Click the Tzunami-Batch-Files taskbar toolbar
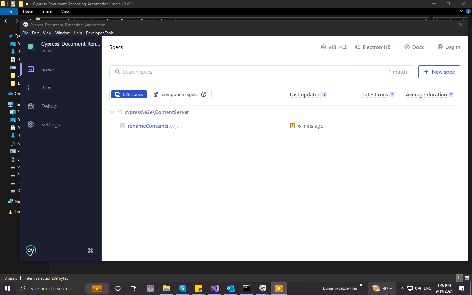This screenshot has width=472, height=295. [x=340, y=288]
